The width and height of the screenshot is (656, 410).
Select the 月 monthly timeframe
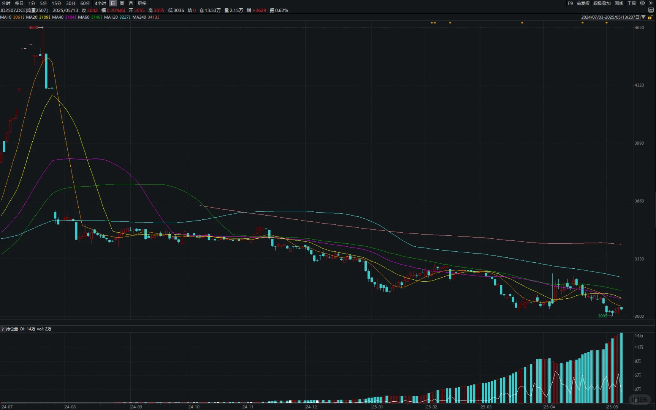[x=131, y=3]
